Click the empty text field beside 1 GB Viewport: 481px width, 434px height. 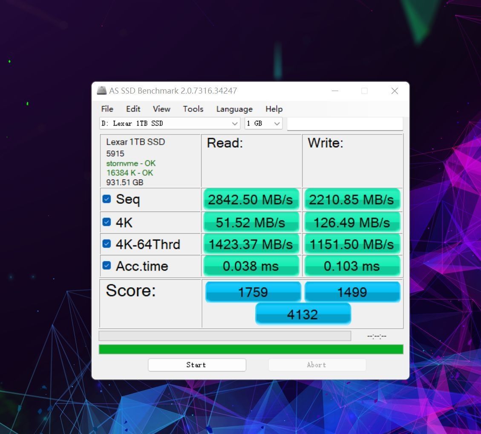[345, 123]
